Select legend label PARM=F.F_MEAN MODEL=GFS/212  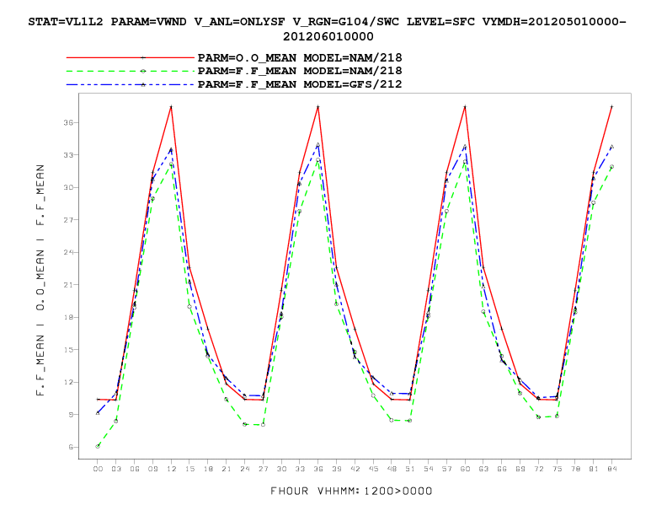point(300,84)
